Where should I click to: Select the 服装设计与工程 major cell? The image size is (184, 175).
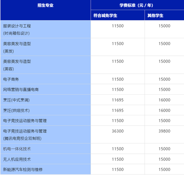(x=17, y=26)
